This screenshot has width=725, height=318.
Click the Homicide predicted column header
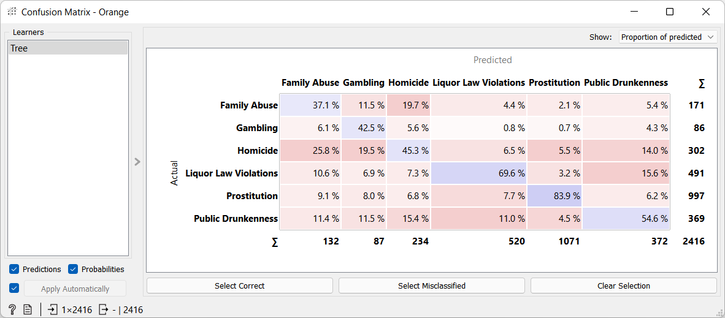click(x=408, y=83)
